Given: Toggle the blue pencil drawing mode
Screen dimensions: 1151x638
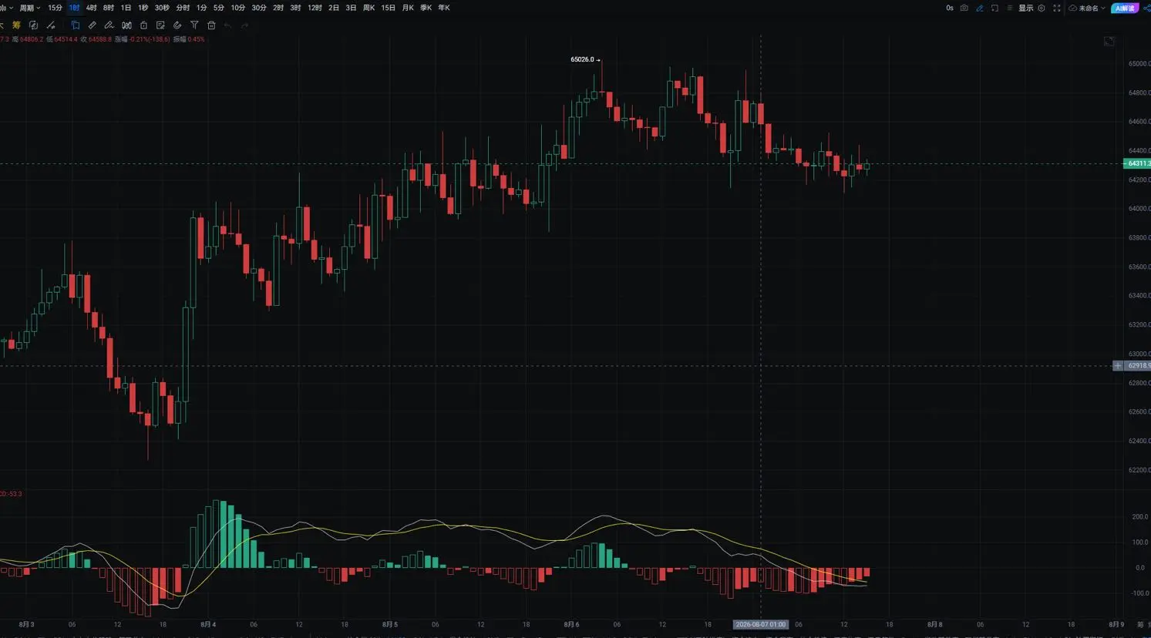Looking at the screenshot, I should tap(980, 8).
